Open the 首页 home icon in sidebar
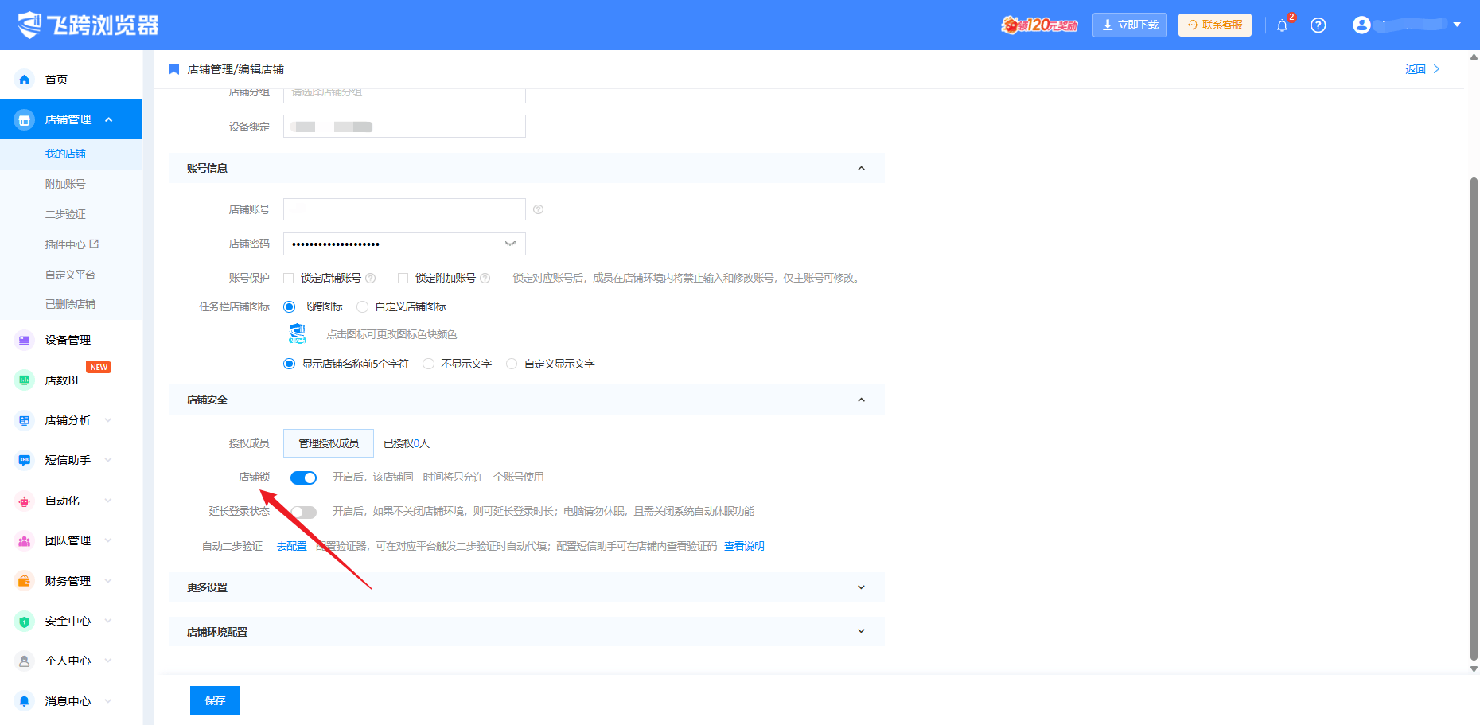The width and height of the screenshot is (1480, 725). pos(25,80)
